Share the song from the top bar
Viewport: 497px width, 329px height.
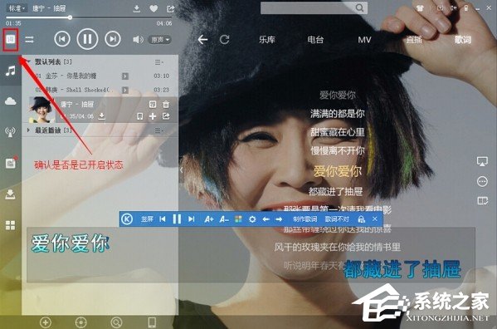pyautogui.click(x=171, y=8)
